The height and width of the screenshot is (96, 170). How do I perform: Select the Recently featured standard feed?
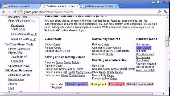pyautogui.click(x=146, y=64)
